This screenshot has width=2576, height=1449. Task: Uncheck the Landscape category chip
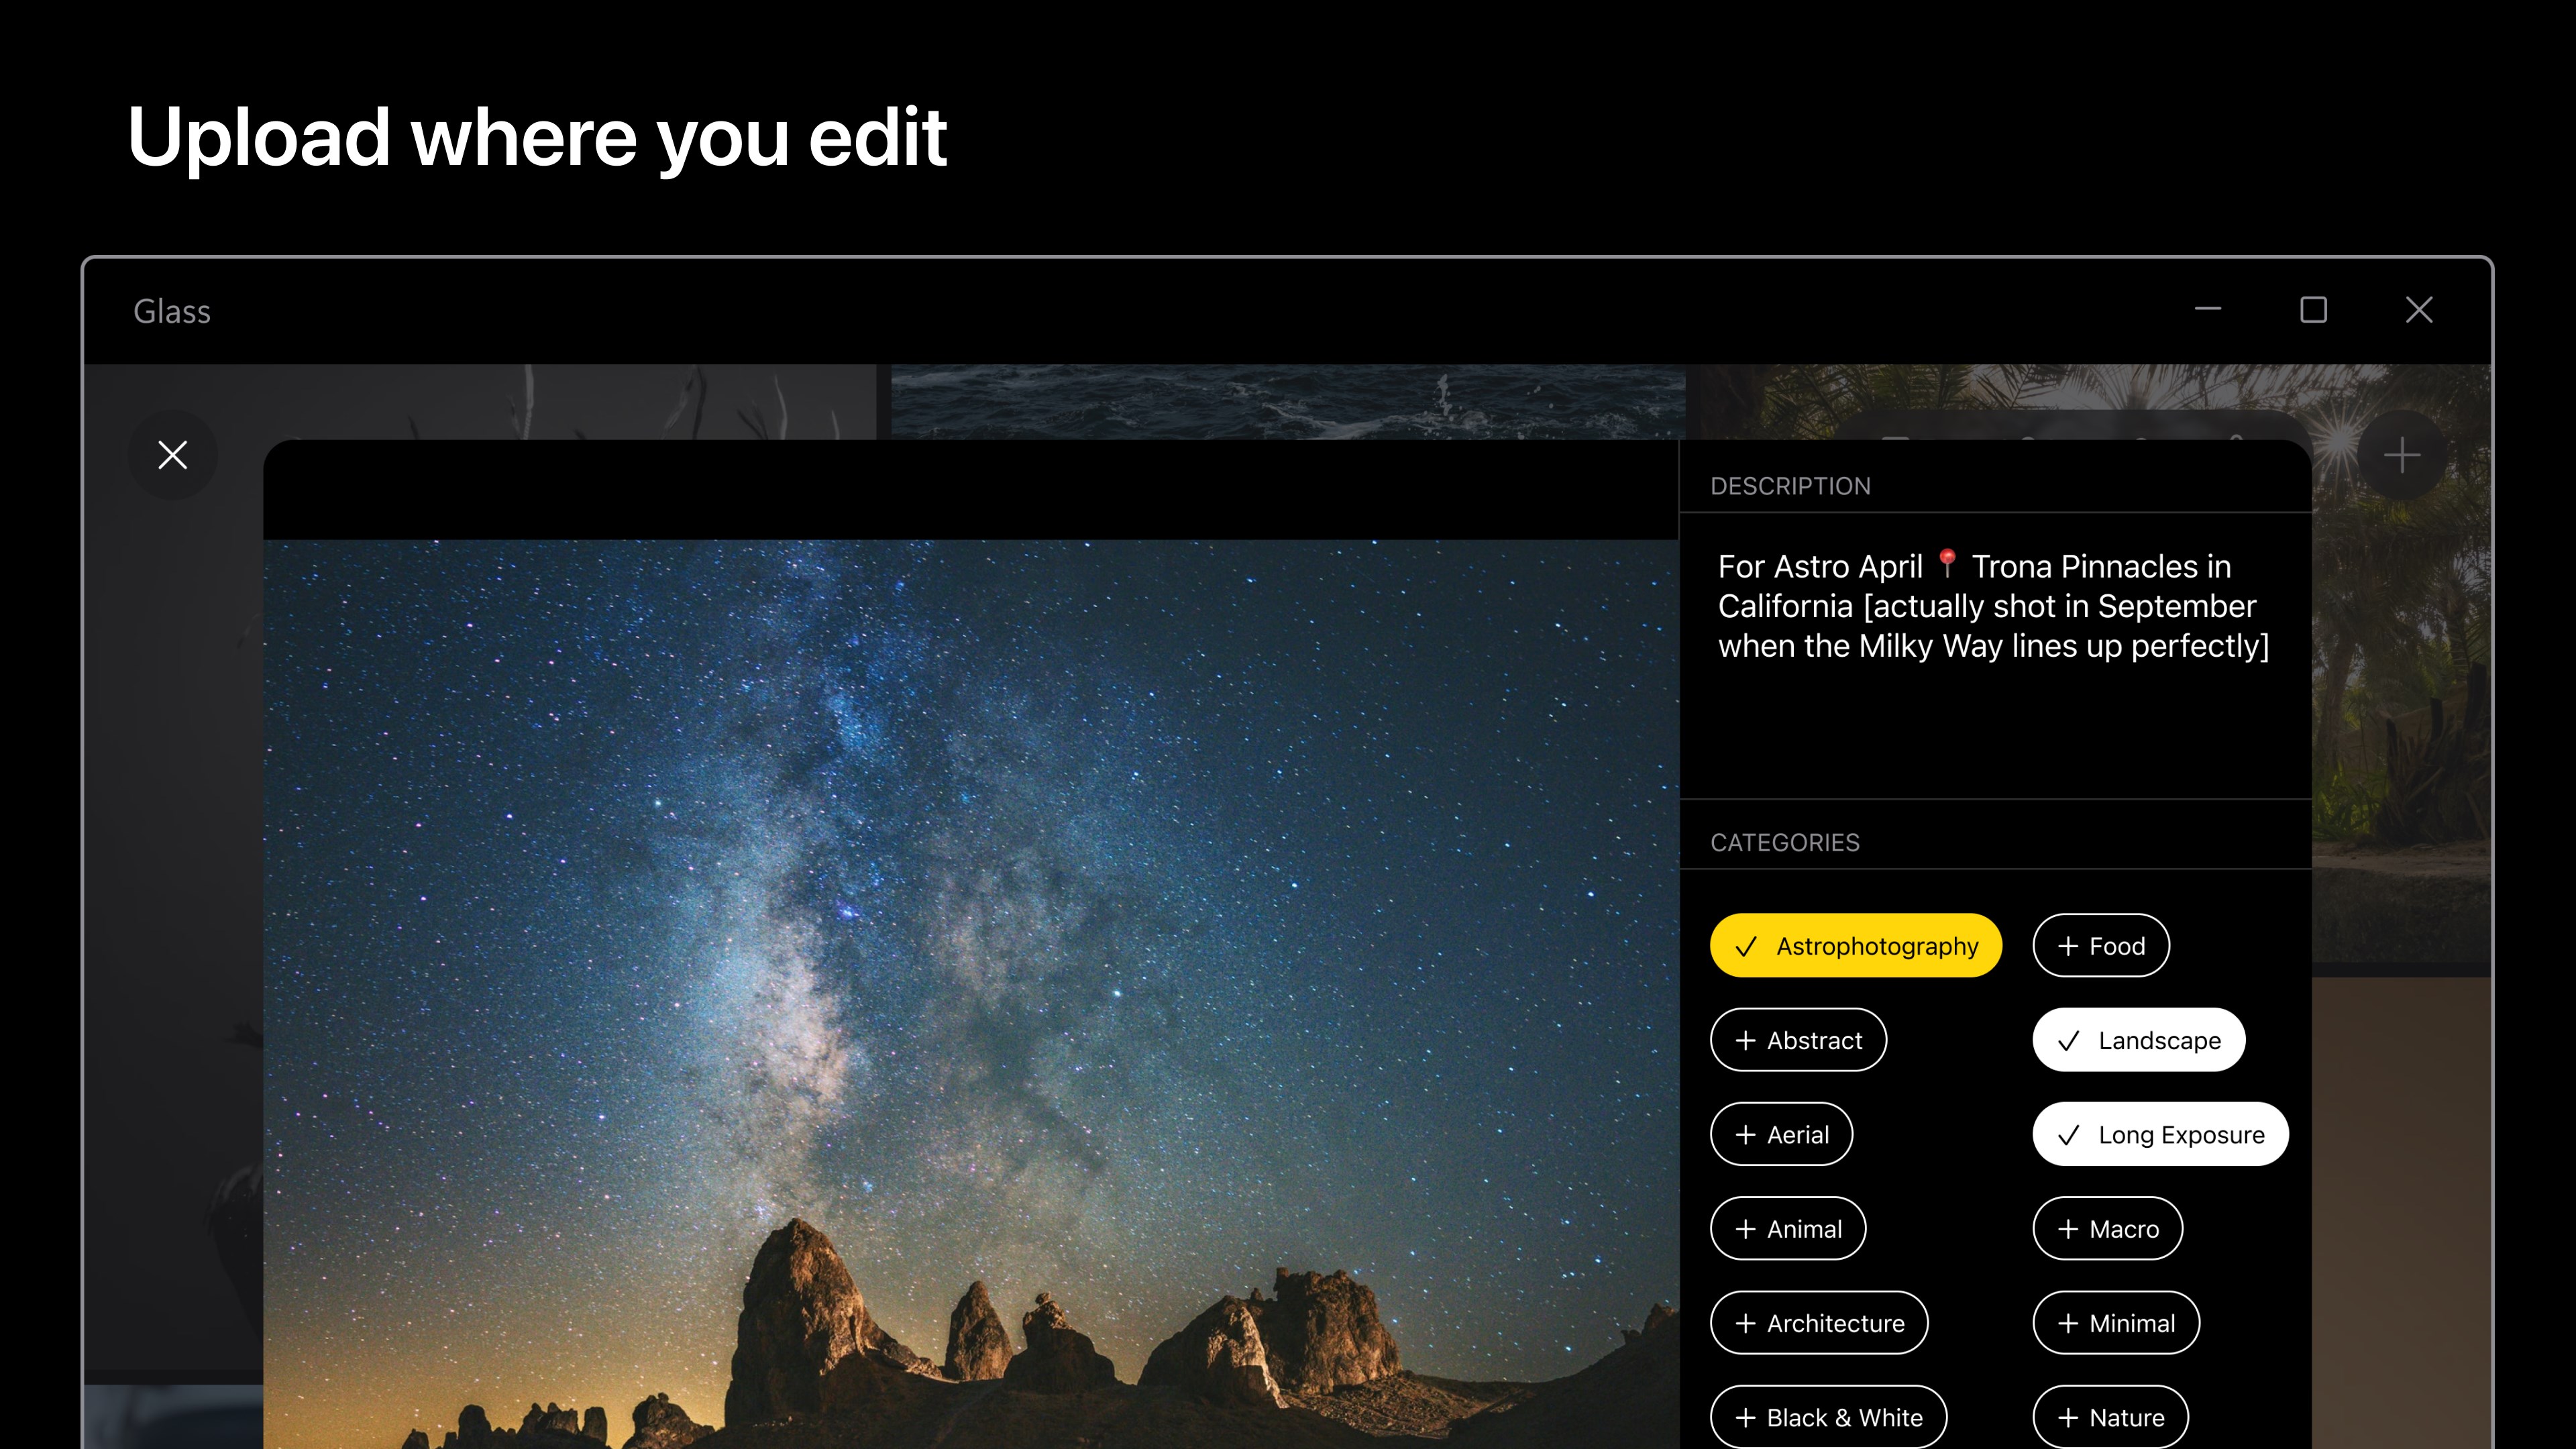(x=2139, y=1040)
